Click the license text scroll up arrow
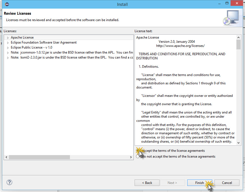 [x=238, y=37]
